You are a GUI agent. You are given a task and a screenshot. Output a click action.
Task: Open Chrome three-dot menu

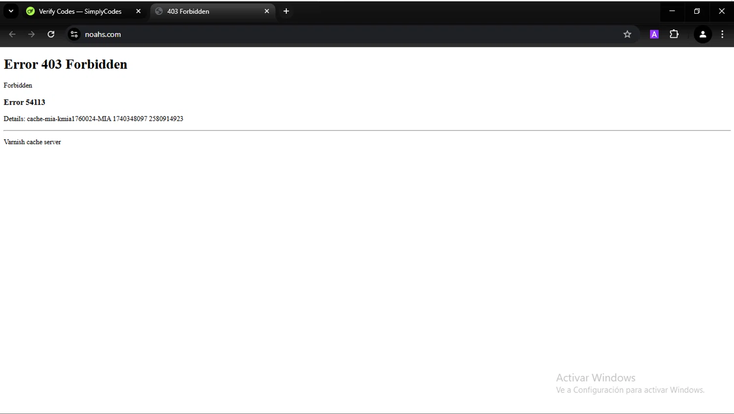(722, 34)
